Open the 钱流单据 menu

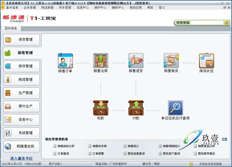click(47, 8)
